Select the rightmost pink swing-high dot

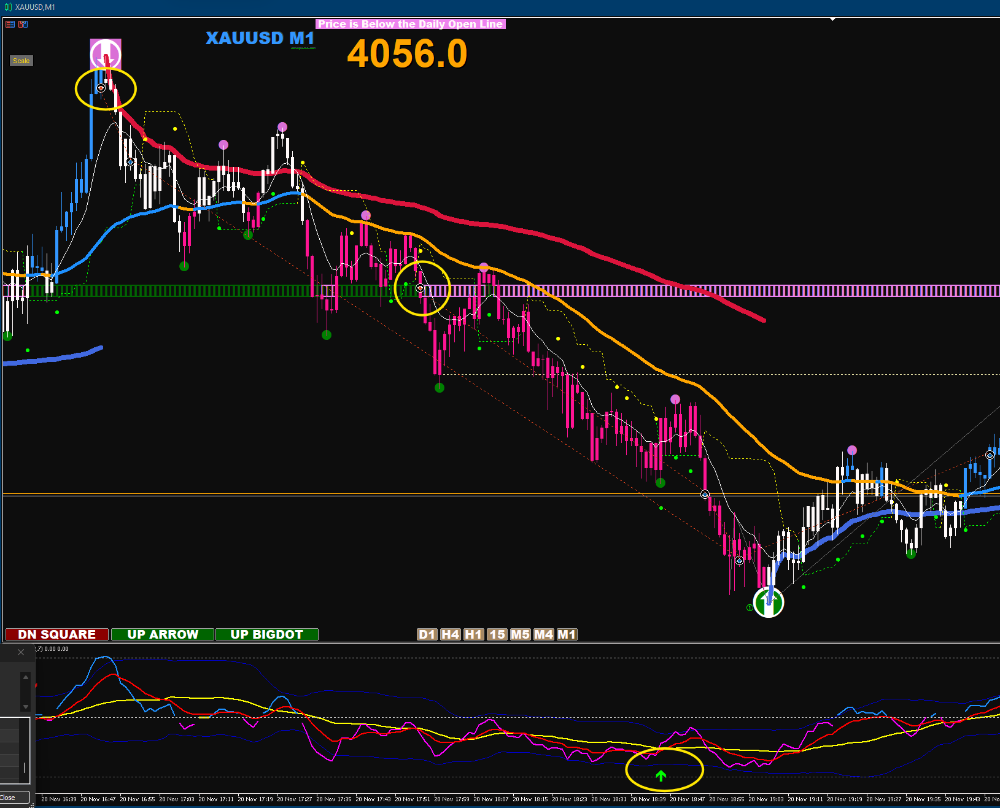[852, 450]
